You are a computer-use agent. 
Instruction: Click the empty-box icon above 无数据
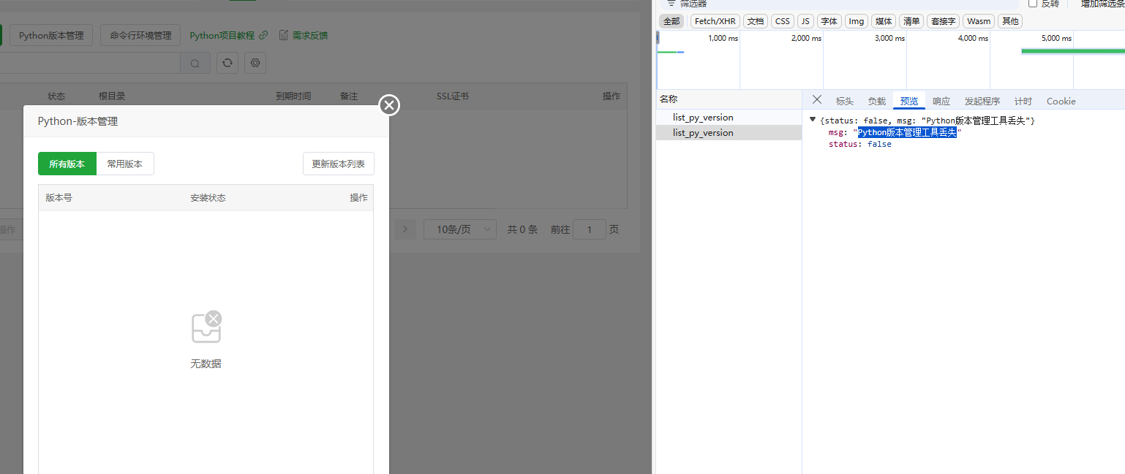coord(206,327)
